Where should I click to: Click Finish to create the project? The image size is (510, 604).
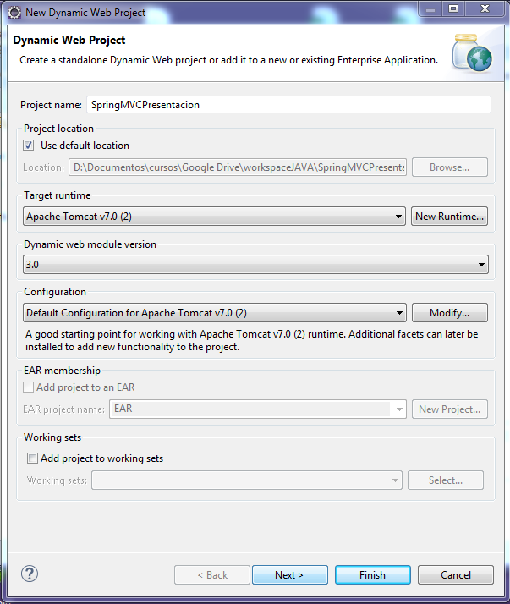pos(372,575)
